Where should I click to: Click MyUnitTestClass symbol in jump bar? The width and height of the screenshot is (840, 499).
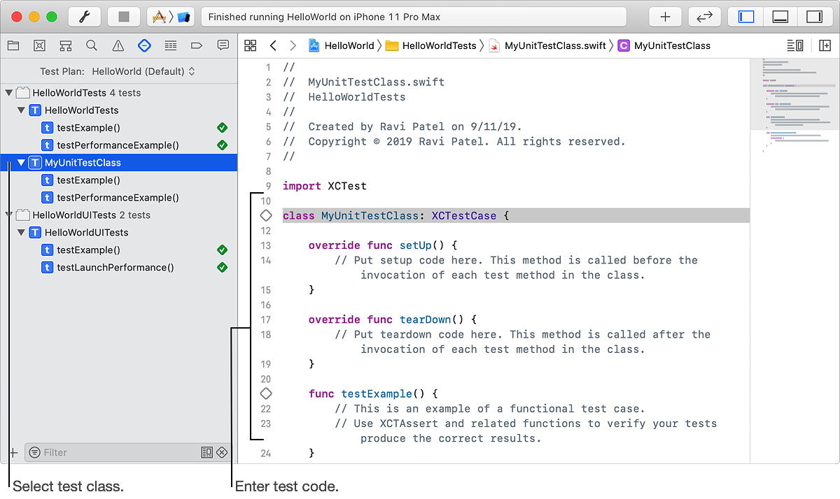[664, 45]
